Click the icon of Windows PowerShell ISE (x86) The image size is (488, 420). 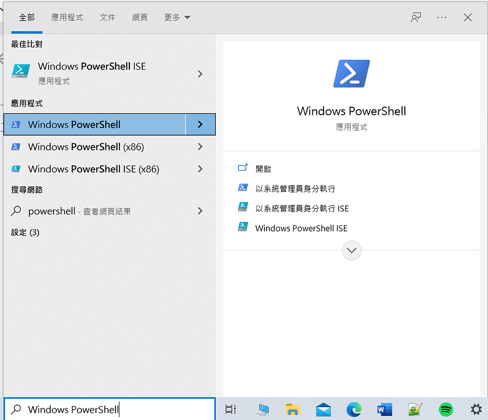click(16, 169)
